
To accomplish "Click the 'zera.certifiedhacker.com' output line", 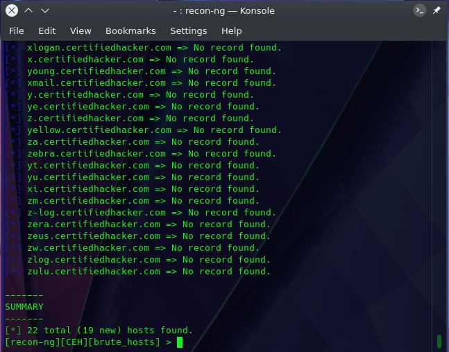I will [137, 225].
